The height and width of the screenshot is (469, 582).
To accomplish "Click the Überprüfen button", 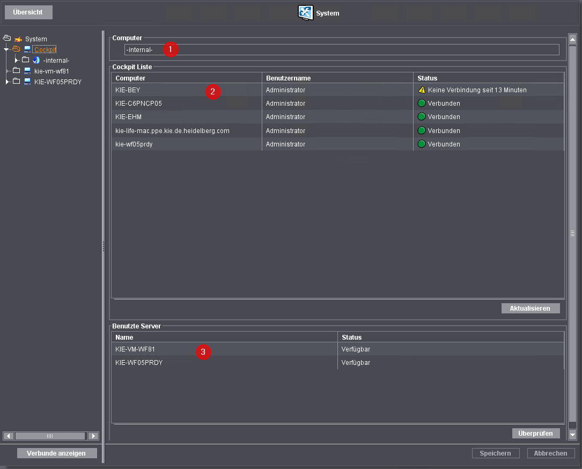I will point(536,434).
